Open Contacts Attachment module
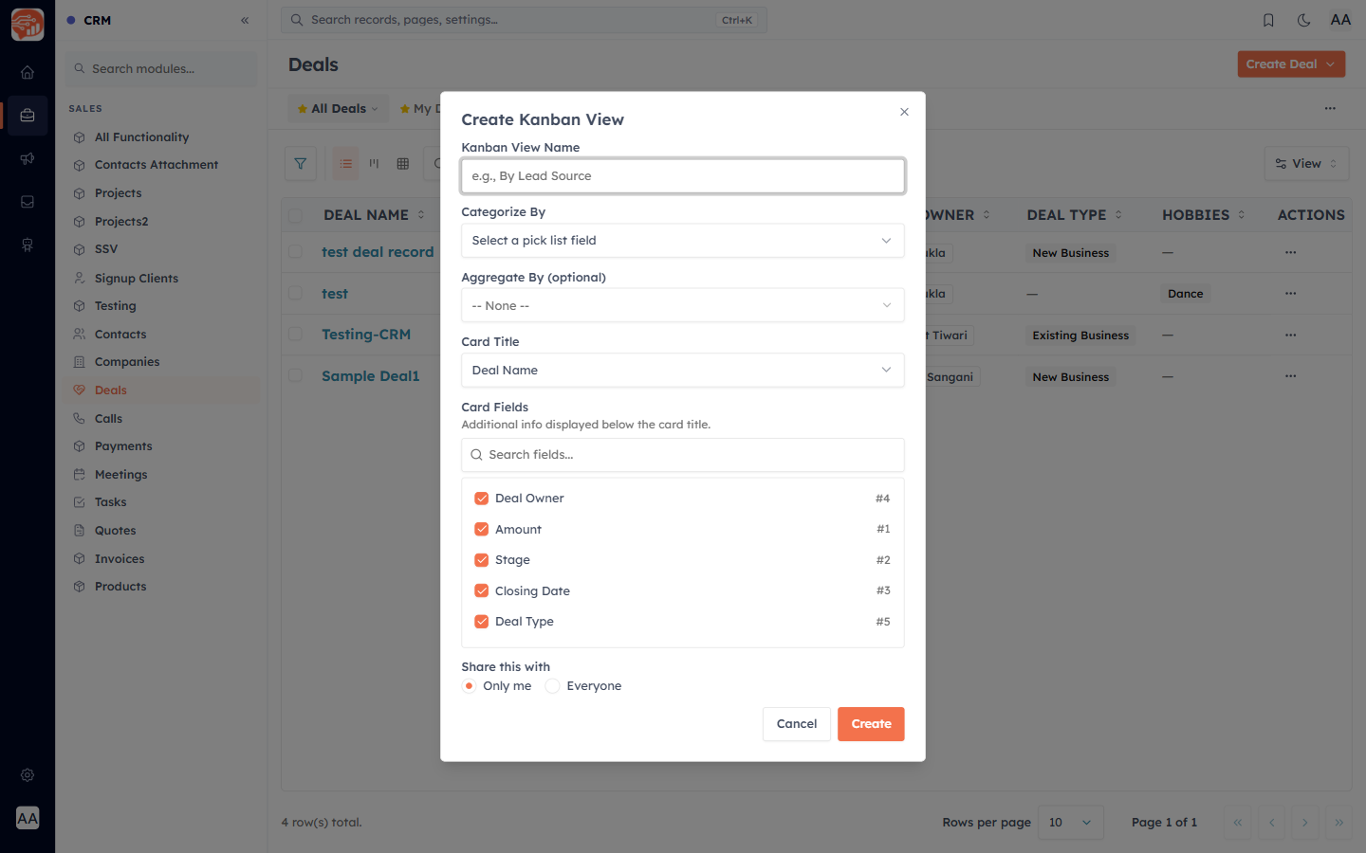 tap(157, 165)
